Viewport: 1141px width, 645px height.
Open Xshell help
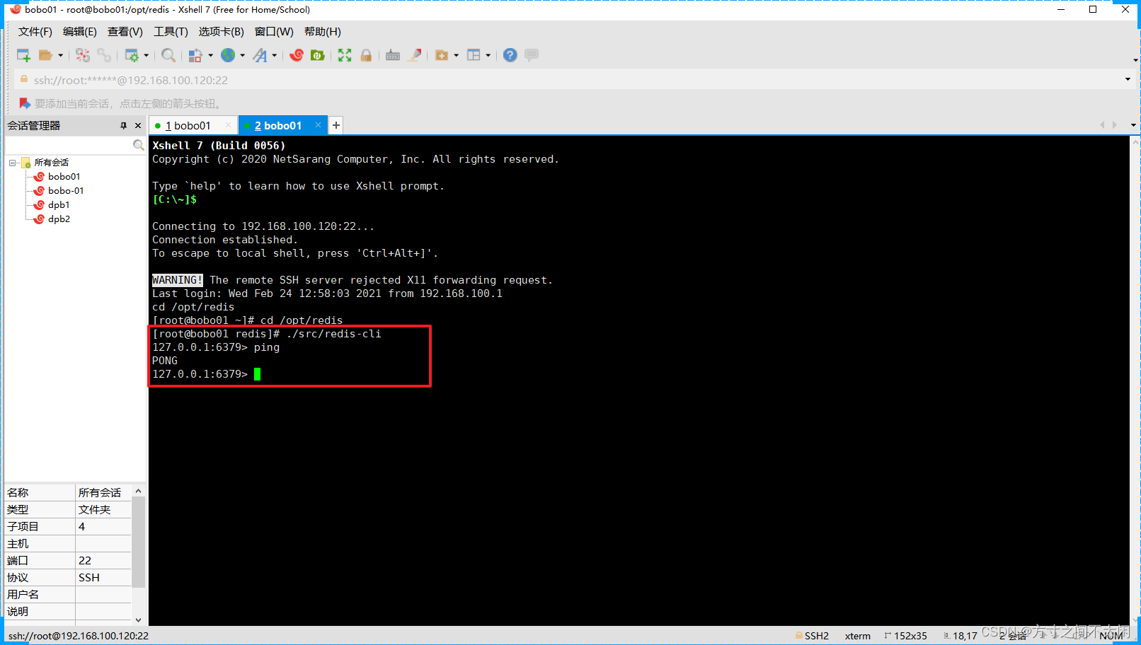pos(510,54)
